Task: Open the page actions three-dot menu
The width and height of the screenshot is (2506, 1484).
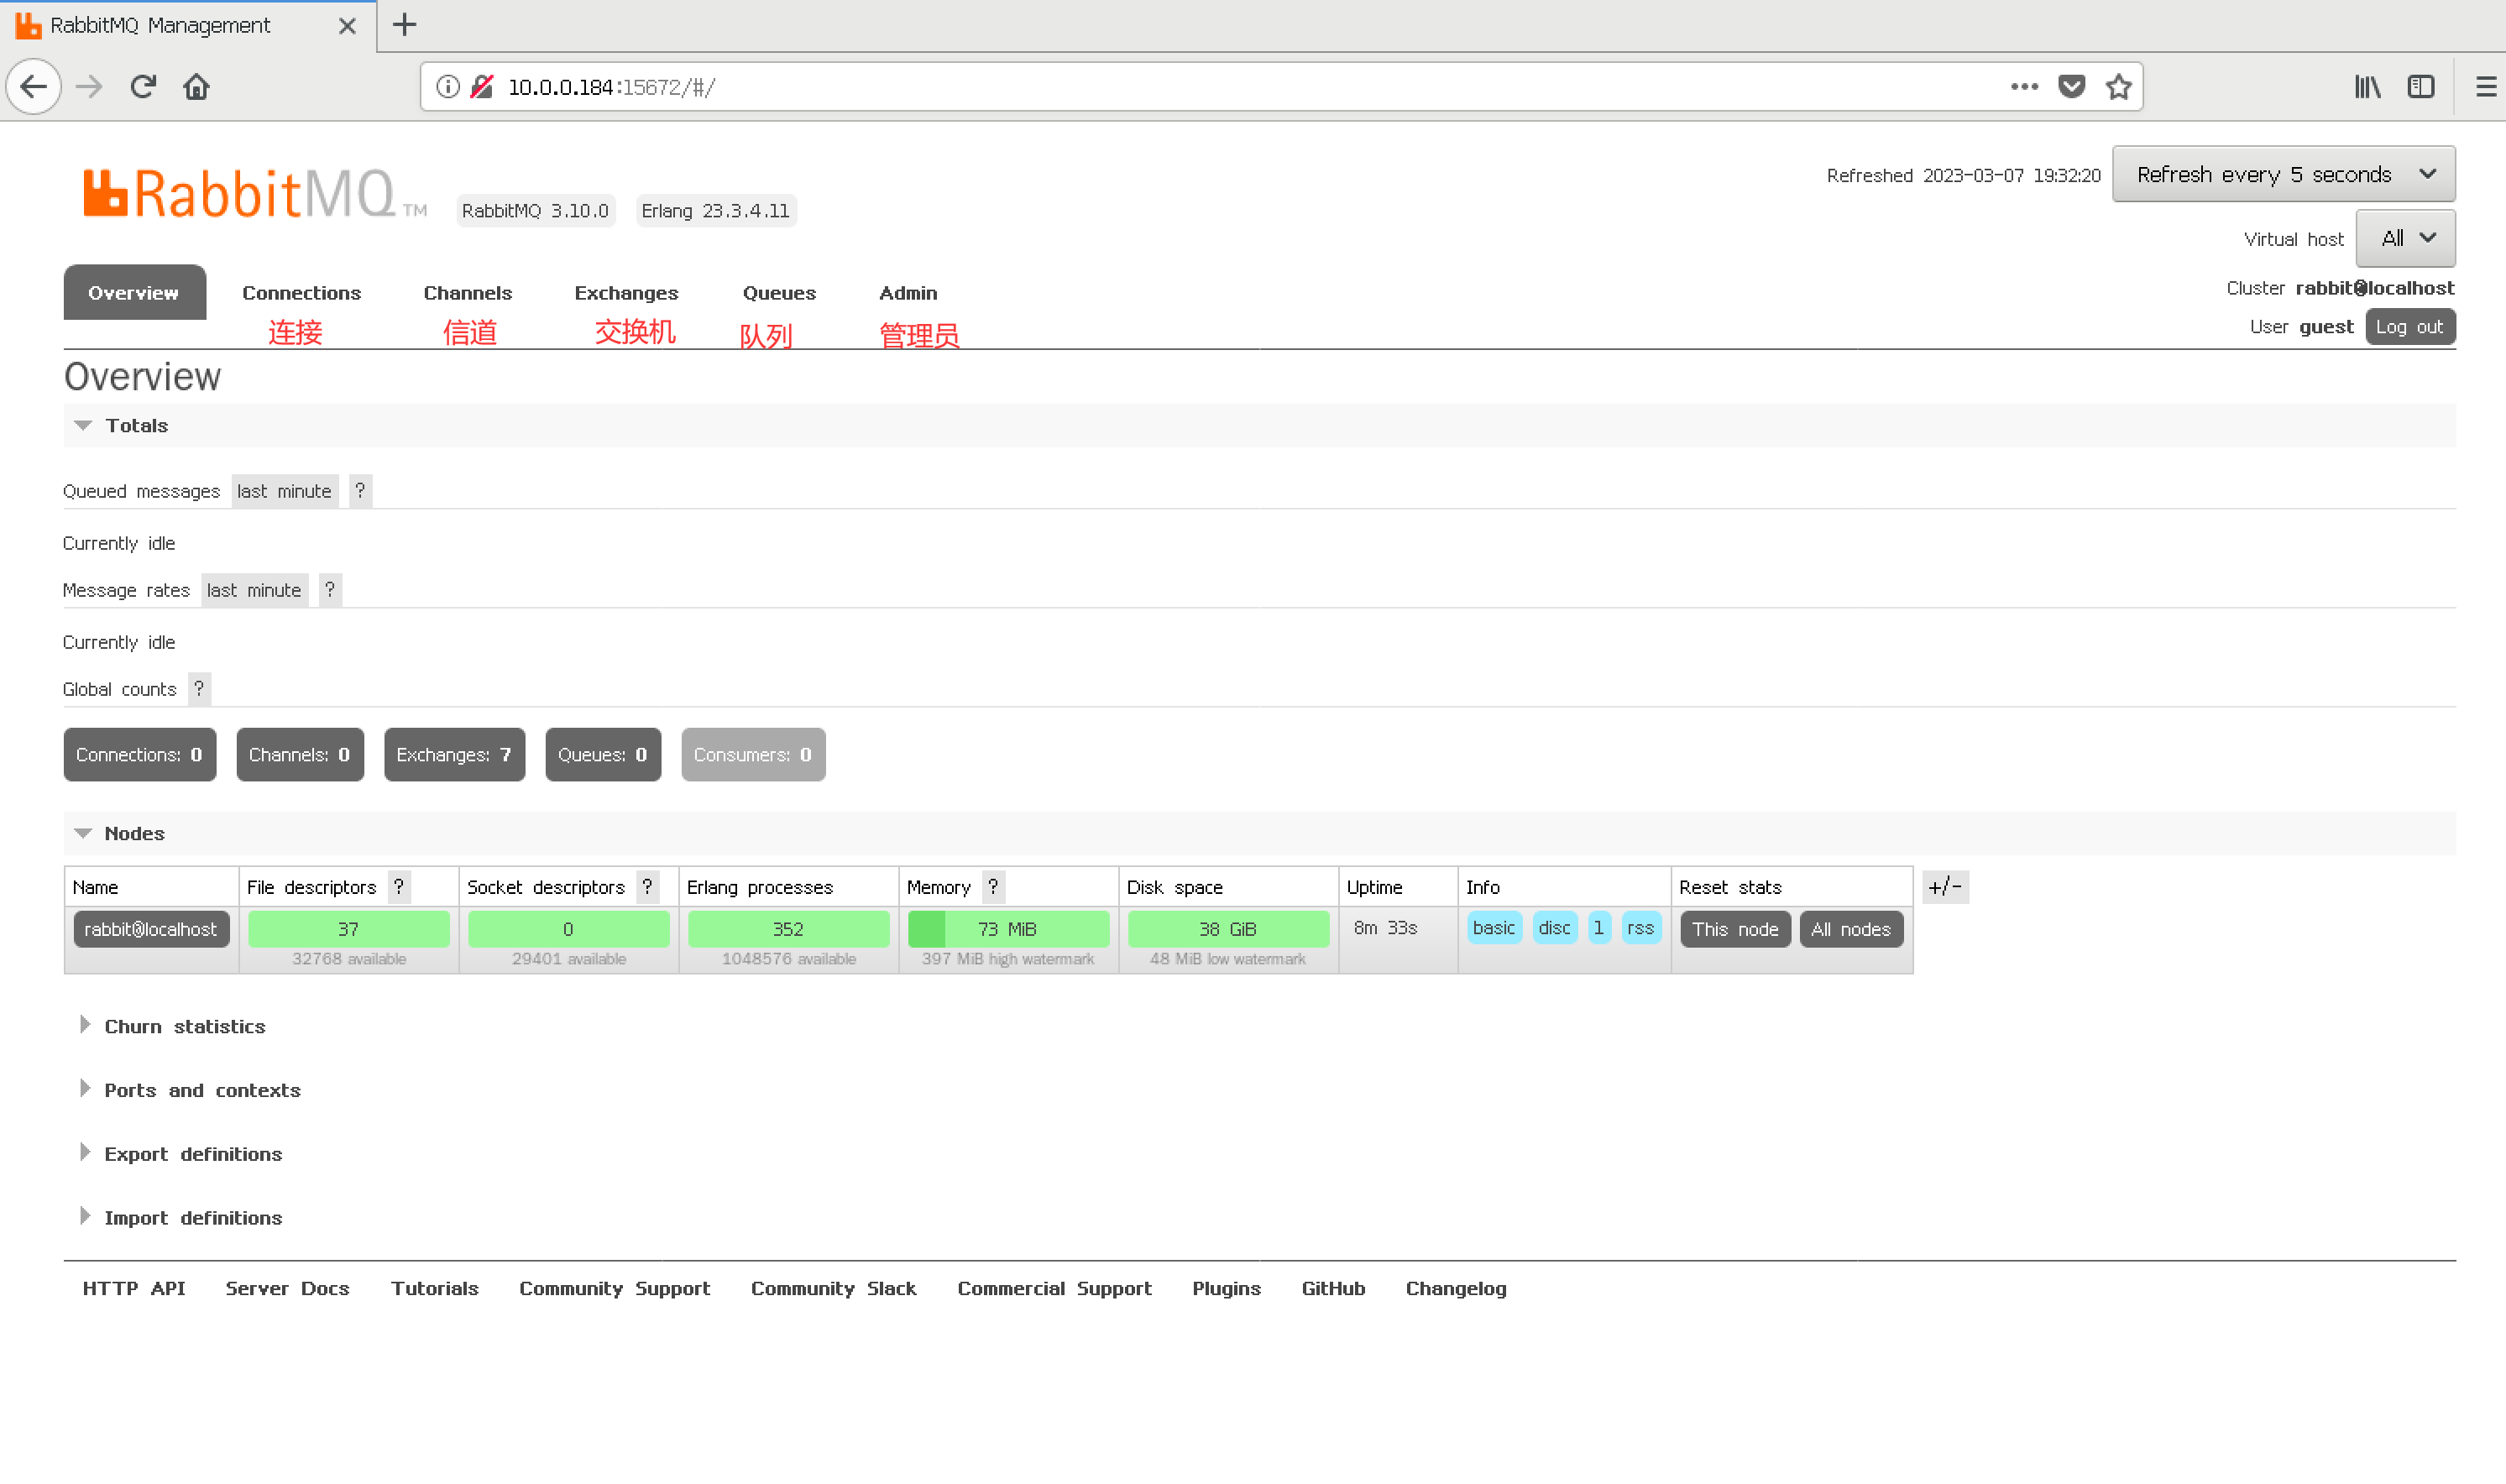Action: coord(2024,87)
